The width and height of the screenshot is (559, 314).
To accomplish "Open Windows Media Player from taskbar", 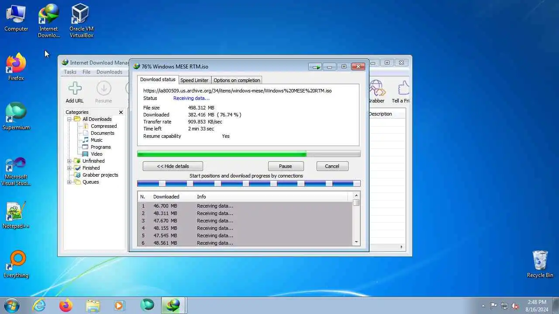I will tap(120, 305).
